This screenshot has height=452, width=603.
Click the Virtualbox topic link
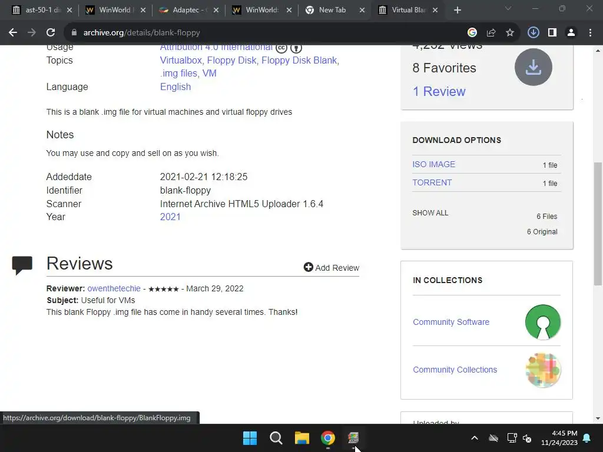(x=181, y=61)
